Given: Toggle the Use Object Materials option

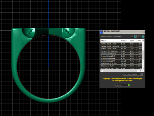Looking at the screenshot, I should click(133, 74).
